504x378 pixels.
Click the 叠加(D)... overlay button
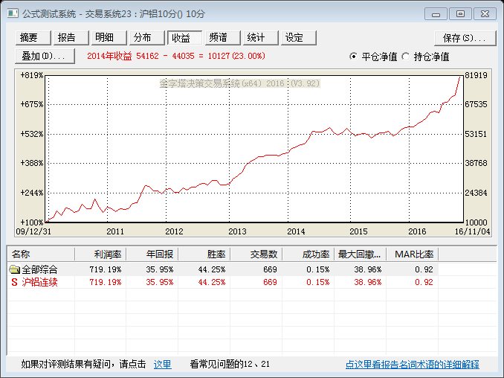45,57
